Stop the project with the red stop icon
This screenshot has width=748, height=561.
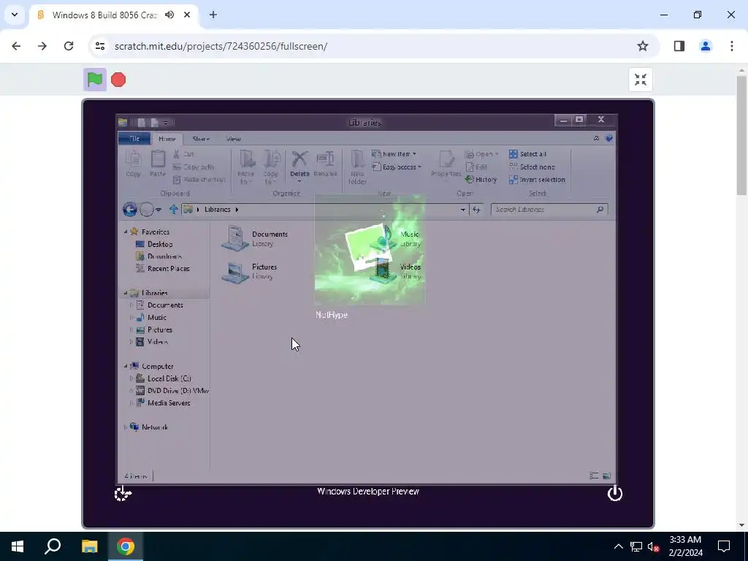(x=118, y=80)
